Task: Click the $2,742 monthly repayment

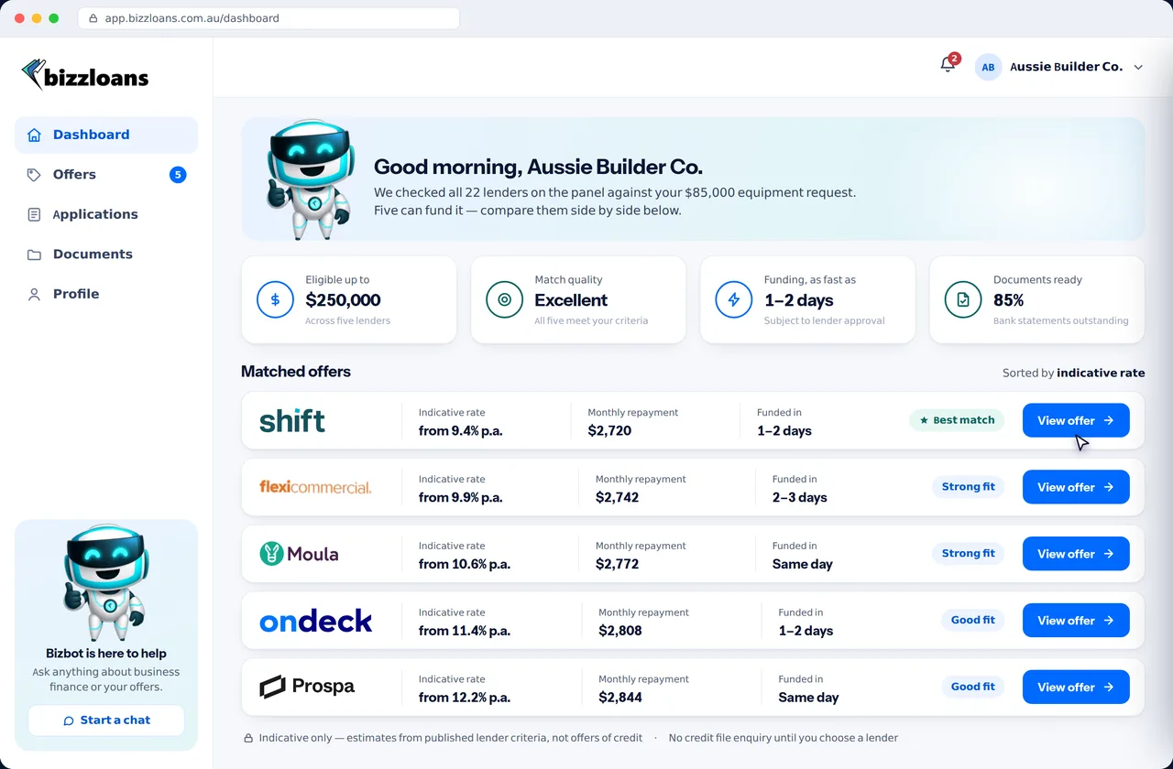Action: [618, 498]
